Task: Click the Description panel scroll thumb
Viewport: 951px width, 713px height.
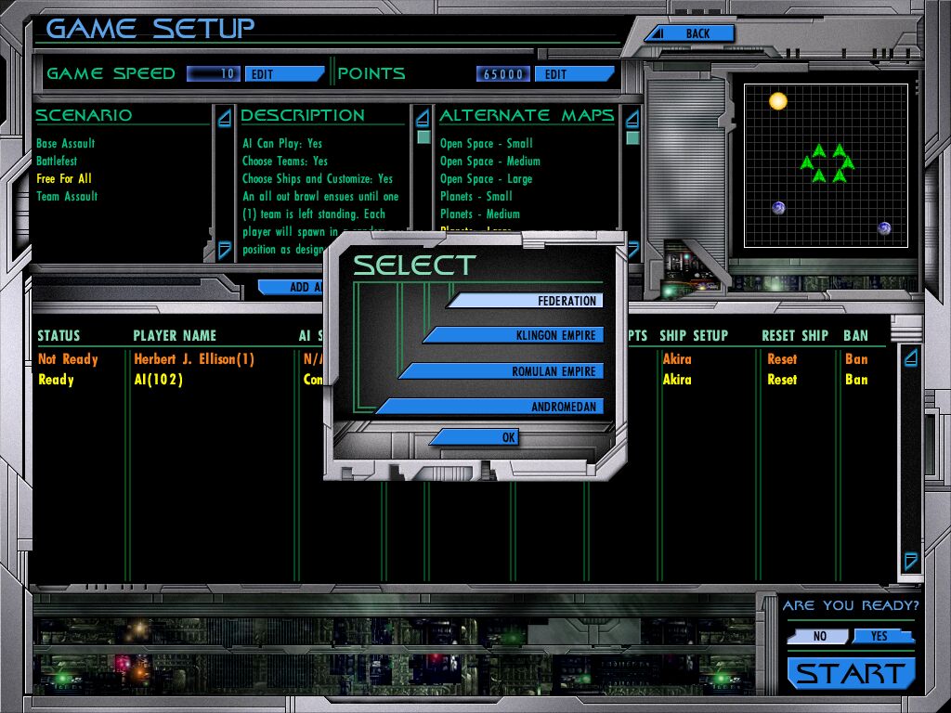Action: click(x=423, y=137)
